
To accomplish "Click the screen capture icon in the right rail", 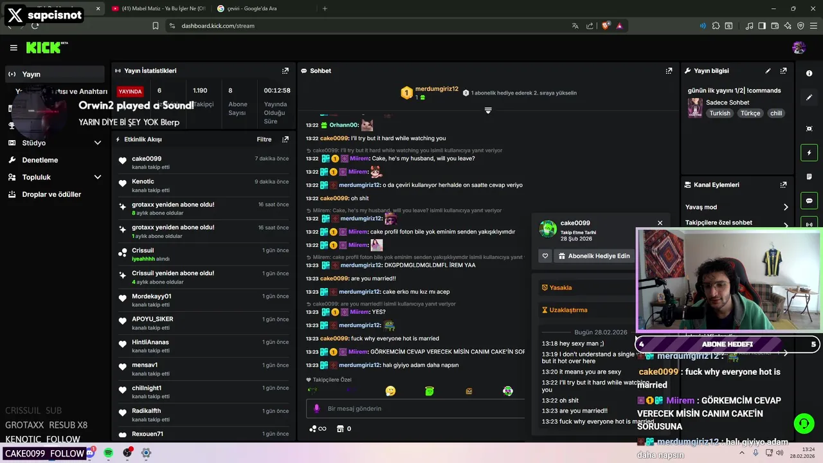I will 809,129.
